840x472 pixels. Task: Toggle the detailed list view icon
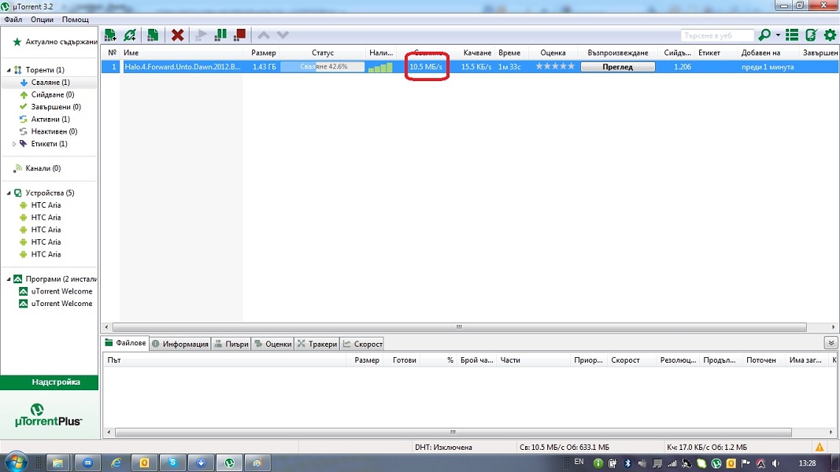(x=792, y=35)
